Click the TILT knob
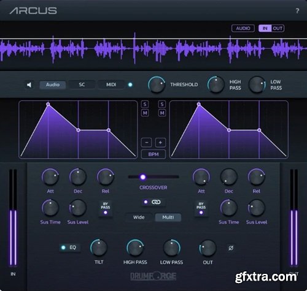 (99, 248)
